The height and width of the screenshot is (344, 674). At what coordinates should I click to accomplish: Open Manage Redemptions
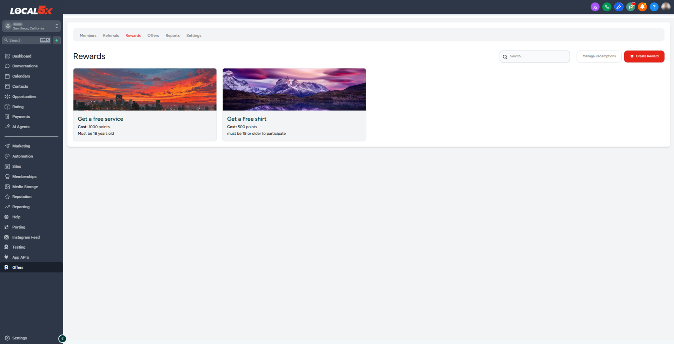599,56
